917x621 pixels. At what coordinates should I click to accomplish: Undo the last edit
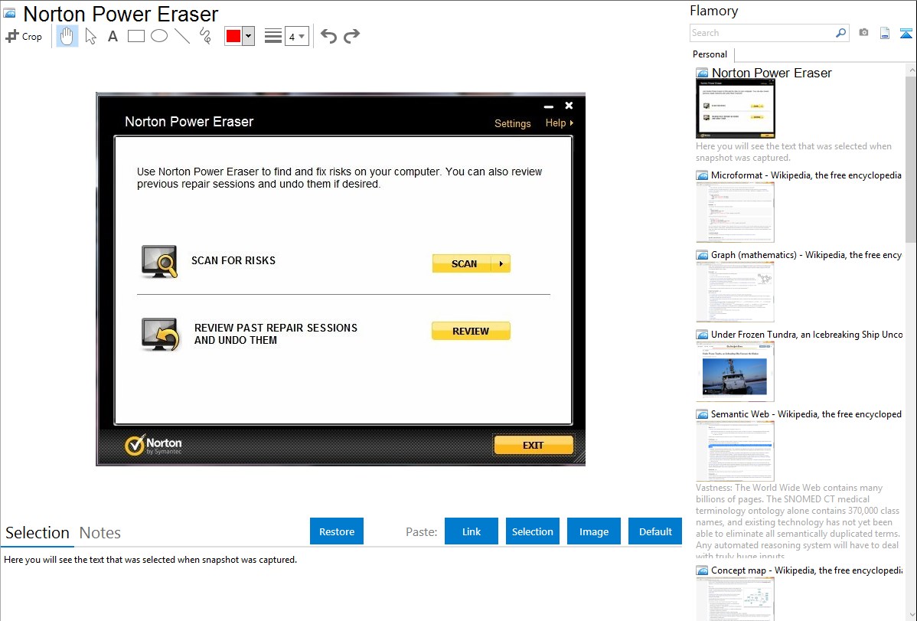pyautogui.click(x=328, y=36)
